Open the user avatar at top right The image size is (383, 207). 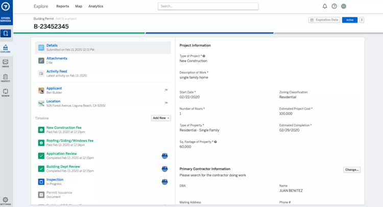344,6
